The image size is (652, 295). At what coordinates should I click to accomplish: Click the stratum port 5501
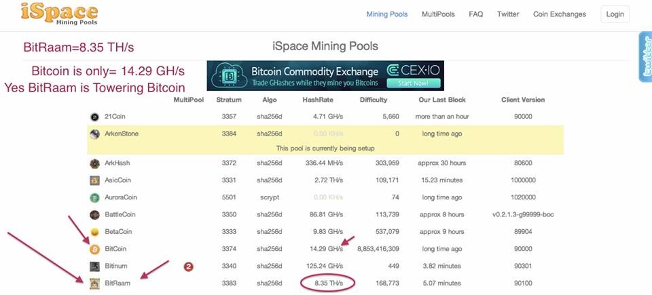tap(229, 197)
